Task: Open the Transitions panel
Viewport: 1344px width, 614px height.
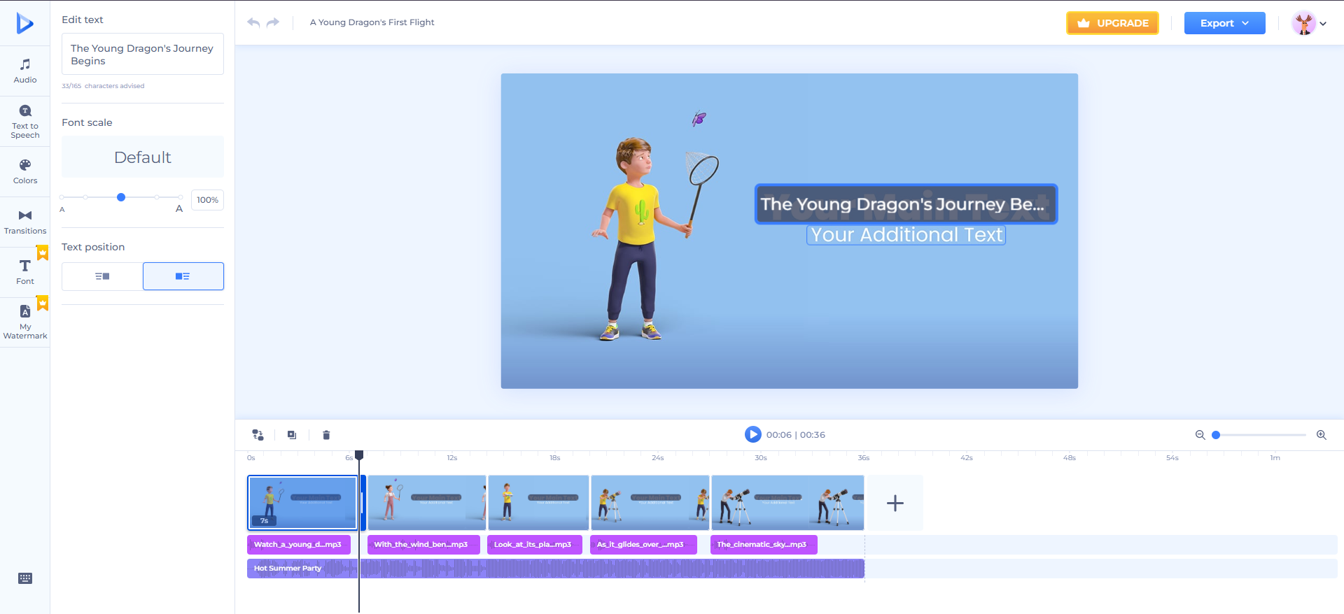Action: pos(25,222)
